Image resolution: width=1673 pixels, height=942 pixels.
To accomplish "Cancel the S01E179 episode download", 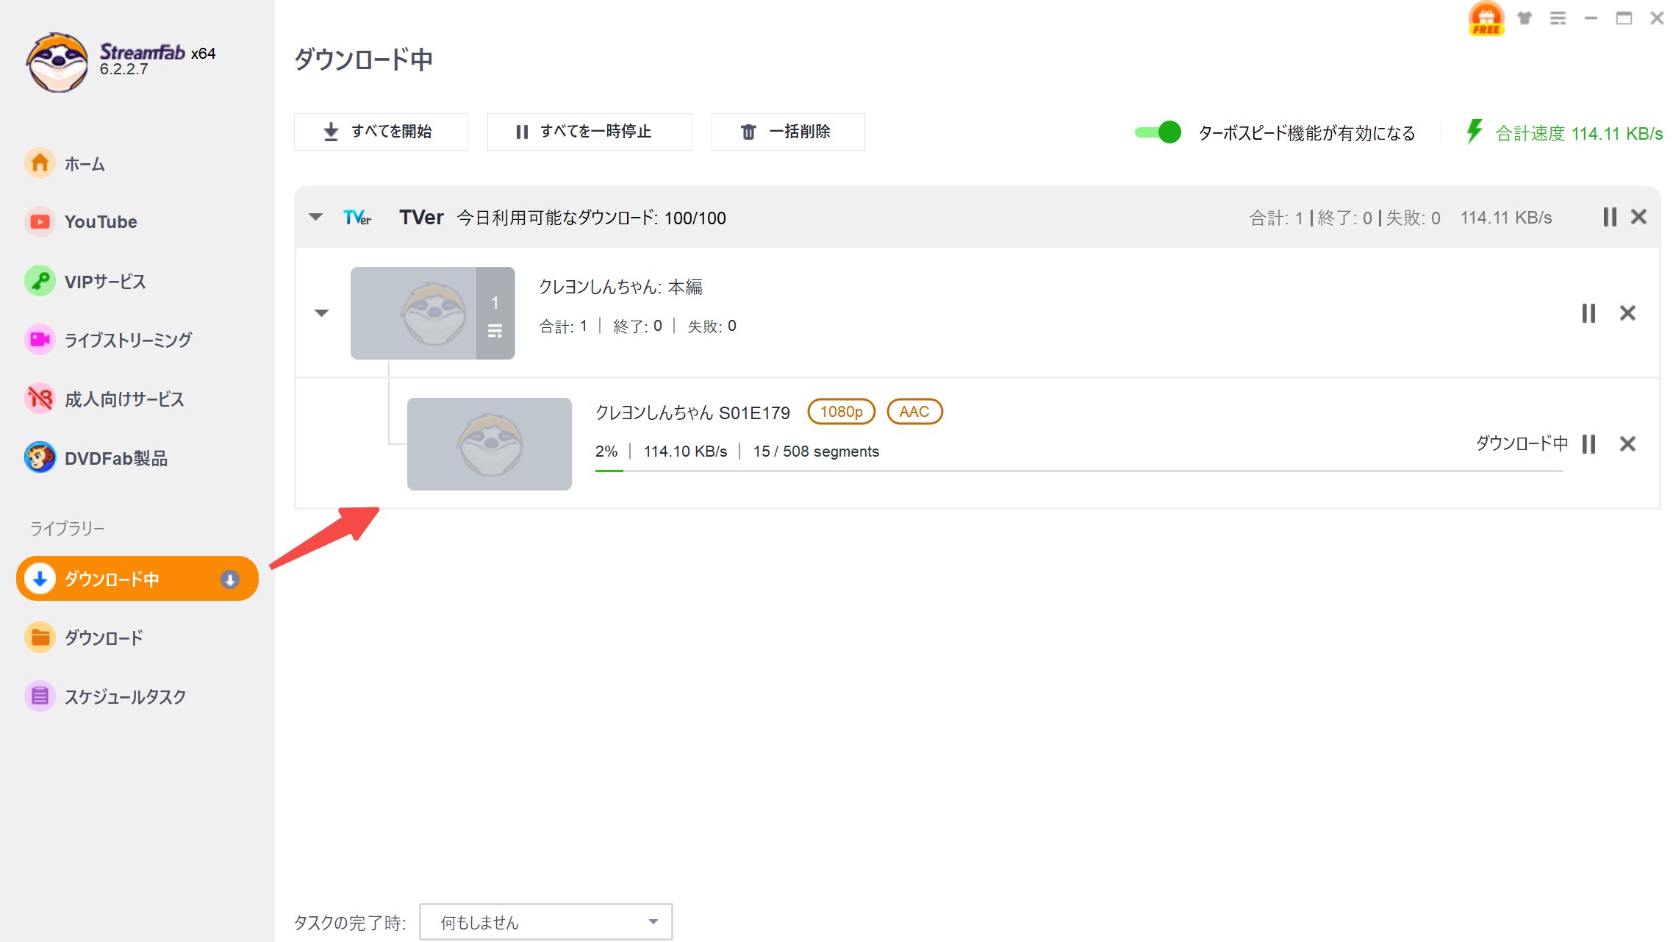I will click(x=1627, y=444).
